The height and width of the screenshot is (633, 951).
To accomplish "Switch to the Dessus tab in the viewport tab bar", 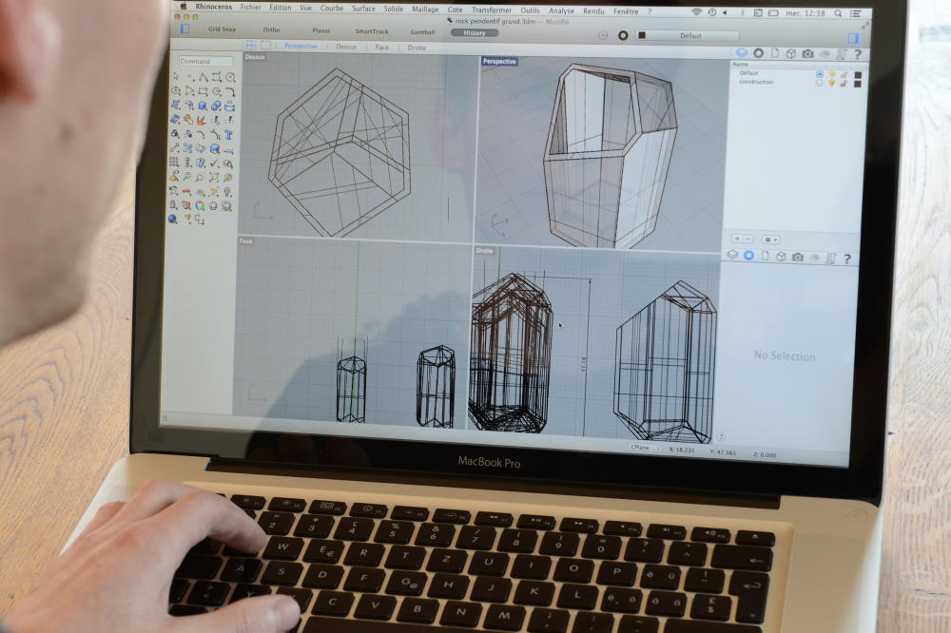I will click(x=346, y=46).
